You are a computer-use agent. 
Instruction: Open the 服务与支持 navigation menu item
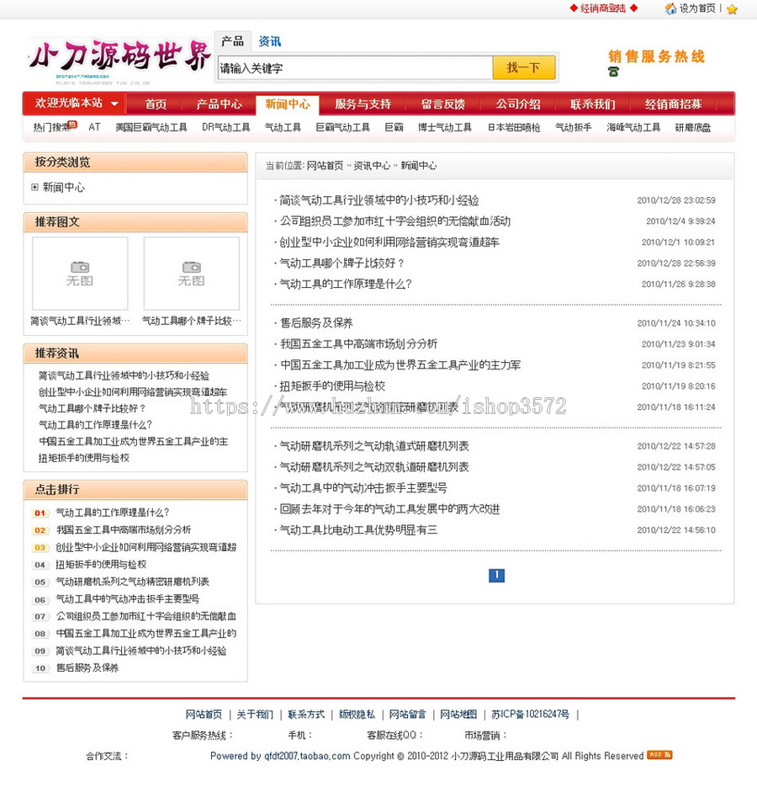pyautogui.click(x=362, y=104)
